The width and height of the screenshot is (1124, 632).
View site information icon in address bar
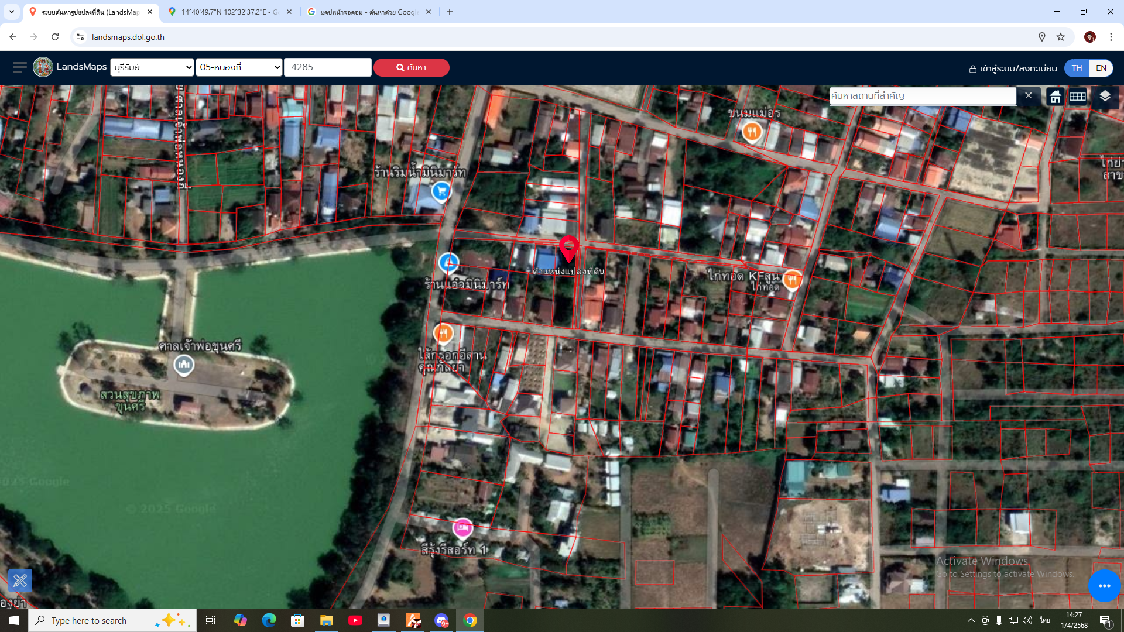80,37
